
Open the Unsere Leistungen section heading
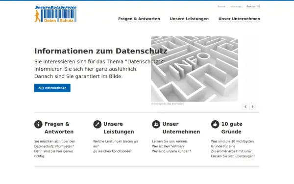[119, 128]
